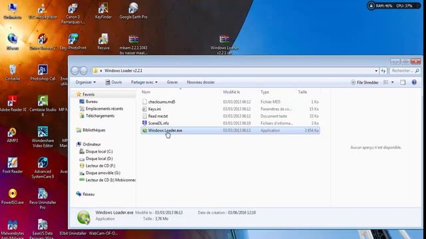
Task: Open the Organiser menu
Action: pos(86,82)
